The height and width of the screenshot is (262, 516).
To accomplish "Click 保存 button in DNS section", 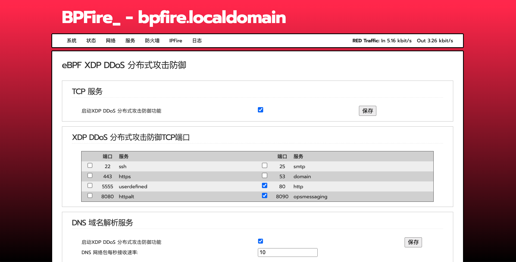I will pyautogui.click(x=413, y=242).
